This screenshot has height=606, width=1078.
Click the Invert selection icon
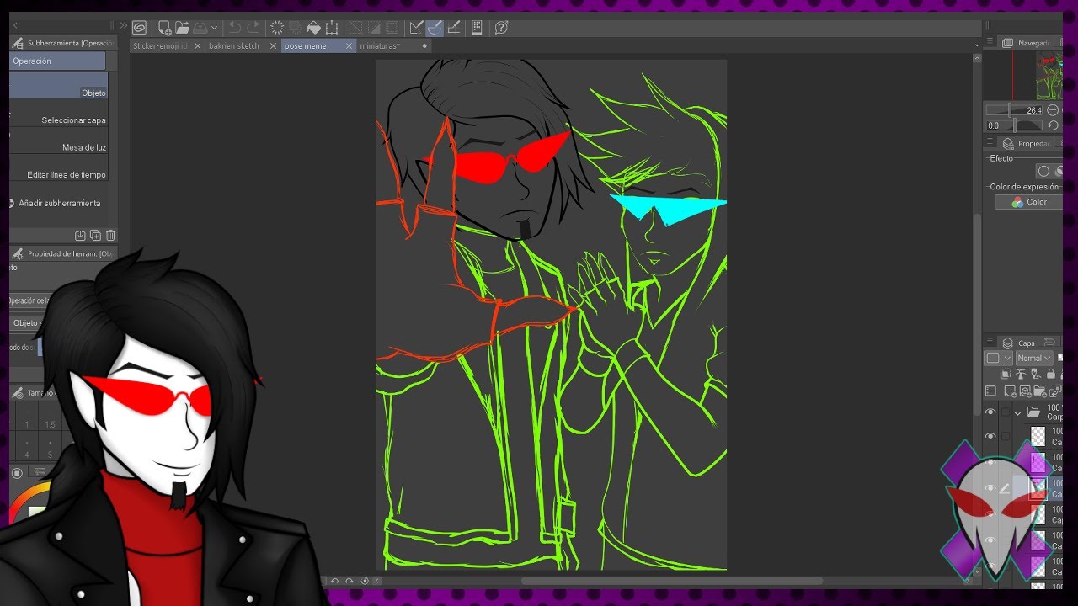coord(373,28)
